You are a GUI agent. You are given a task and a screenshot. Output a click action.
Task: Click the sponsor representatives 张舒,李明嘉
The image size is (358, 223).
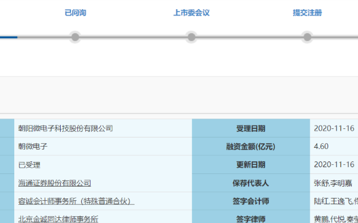pyautogui.click(x=333, y=183)
